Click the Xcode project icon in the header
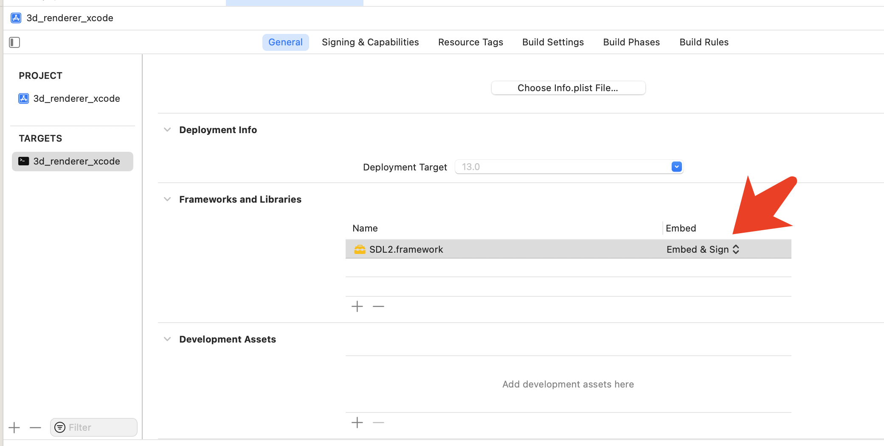The width and height of the screenshot is (884, 446). (x=16, y=18)
